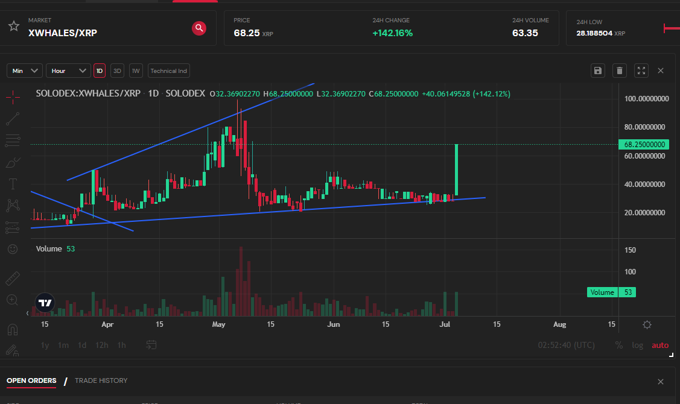680x404 pixels.
Task: Select the ruler measure tool
Action: tap(13, 279)
